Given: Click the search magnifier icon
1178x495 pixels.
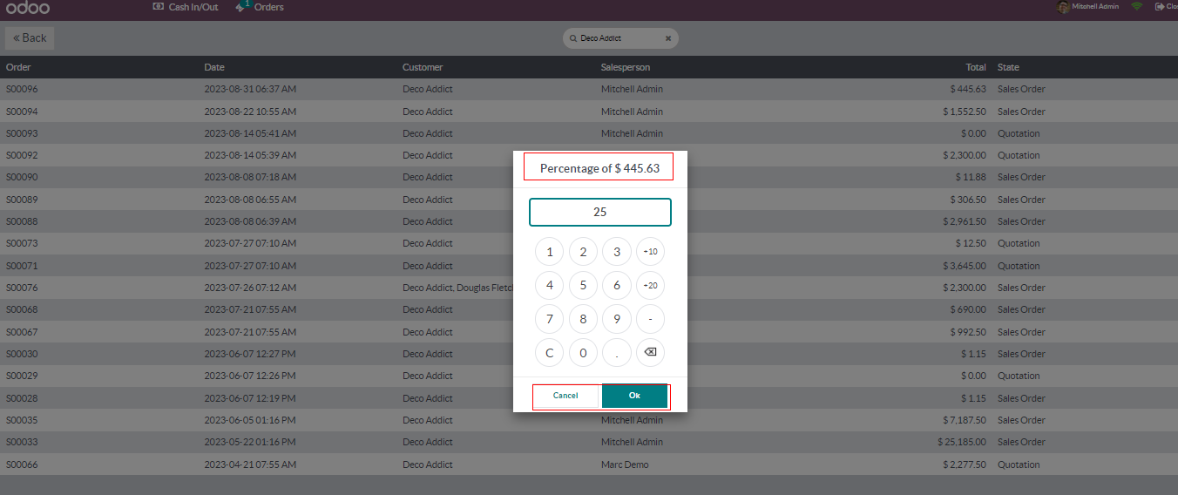Looking at the screenshot, I should pyautogui.click(x=572, y=38).
